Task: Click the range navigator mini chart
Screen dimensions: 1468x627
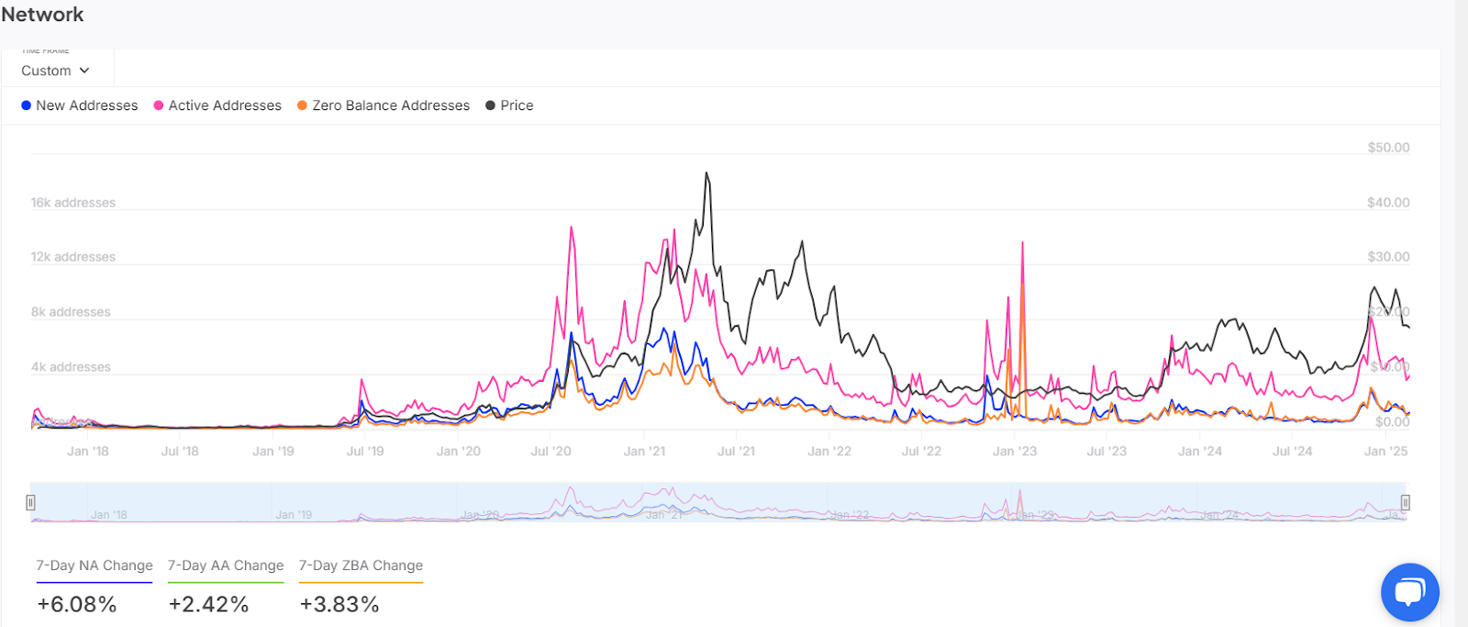Action: click(x=718, y=502)
